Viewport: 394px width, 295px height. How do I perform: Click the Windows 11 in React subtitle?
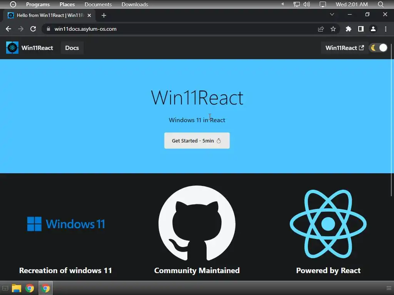coord(197,120)
